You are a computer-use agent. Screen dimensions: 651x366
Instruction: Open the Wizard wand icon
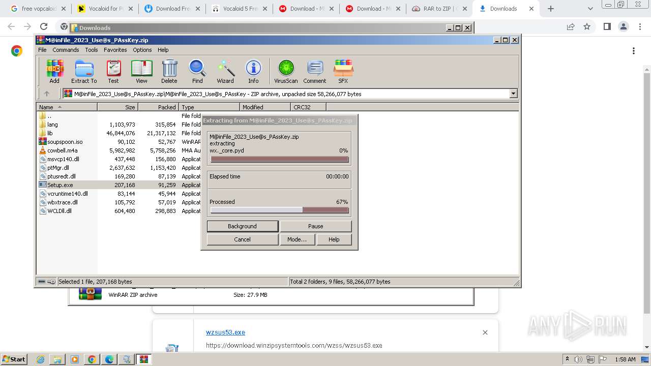(225, 71)
